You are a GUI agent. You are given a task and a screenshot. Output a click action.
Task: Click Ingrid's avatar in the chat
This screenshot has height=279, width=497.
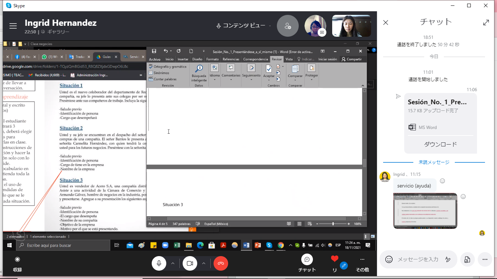pyautogui.click(x=385, y=177)
